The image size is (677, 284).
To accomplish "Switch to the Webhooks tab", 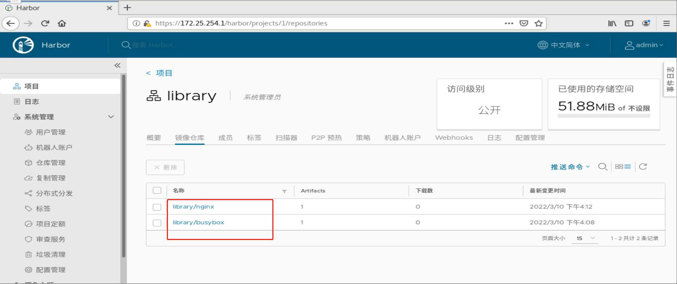I will (454, 138).
